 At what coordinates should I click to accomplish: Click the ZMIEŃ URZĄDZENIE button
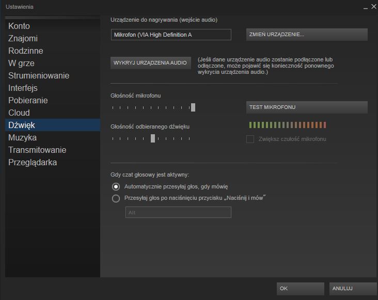pos(307,35)
